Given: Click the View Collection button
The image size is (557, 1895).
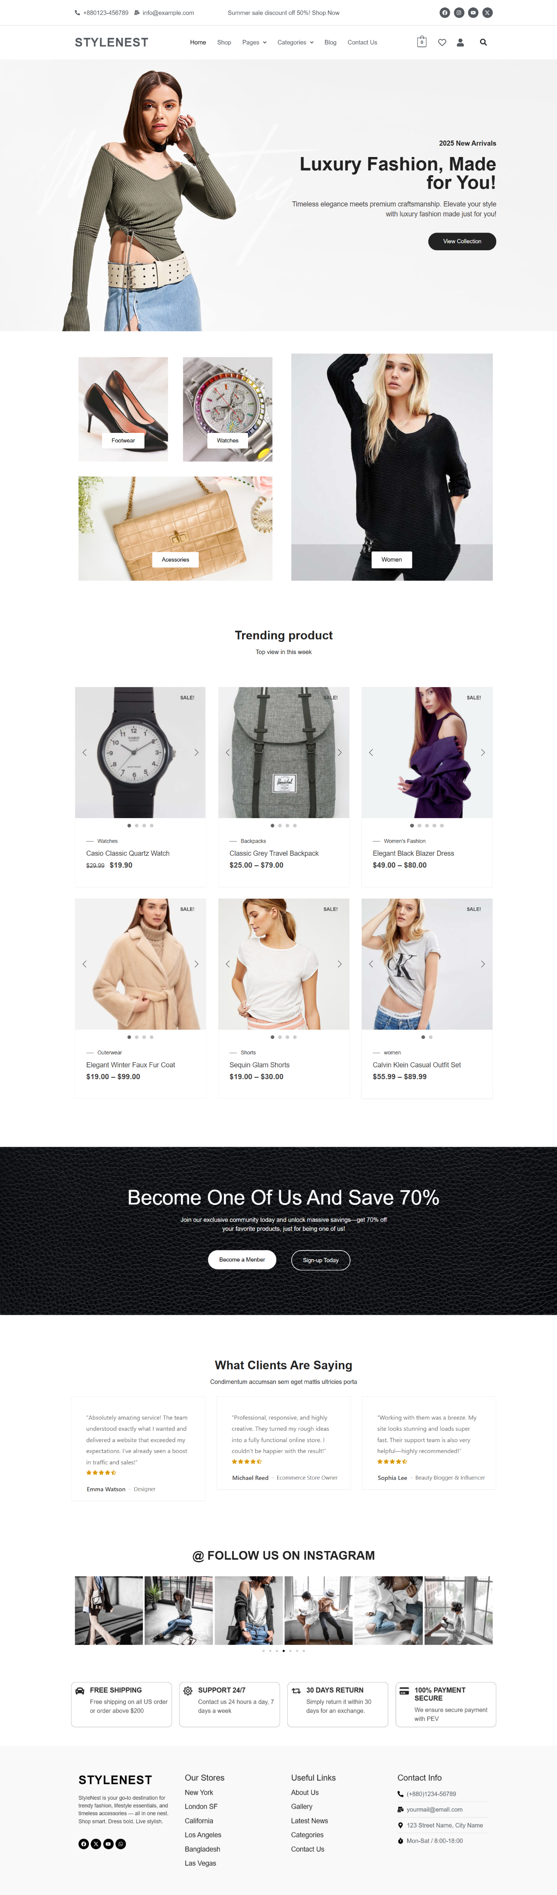Looking at the screenshot, I should click(462, 241).
